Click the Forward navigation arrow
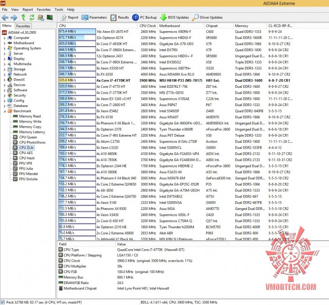 pyautogui.click(x=14, y=17)
